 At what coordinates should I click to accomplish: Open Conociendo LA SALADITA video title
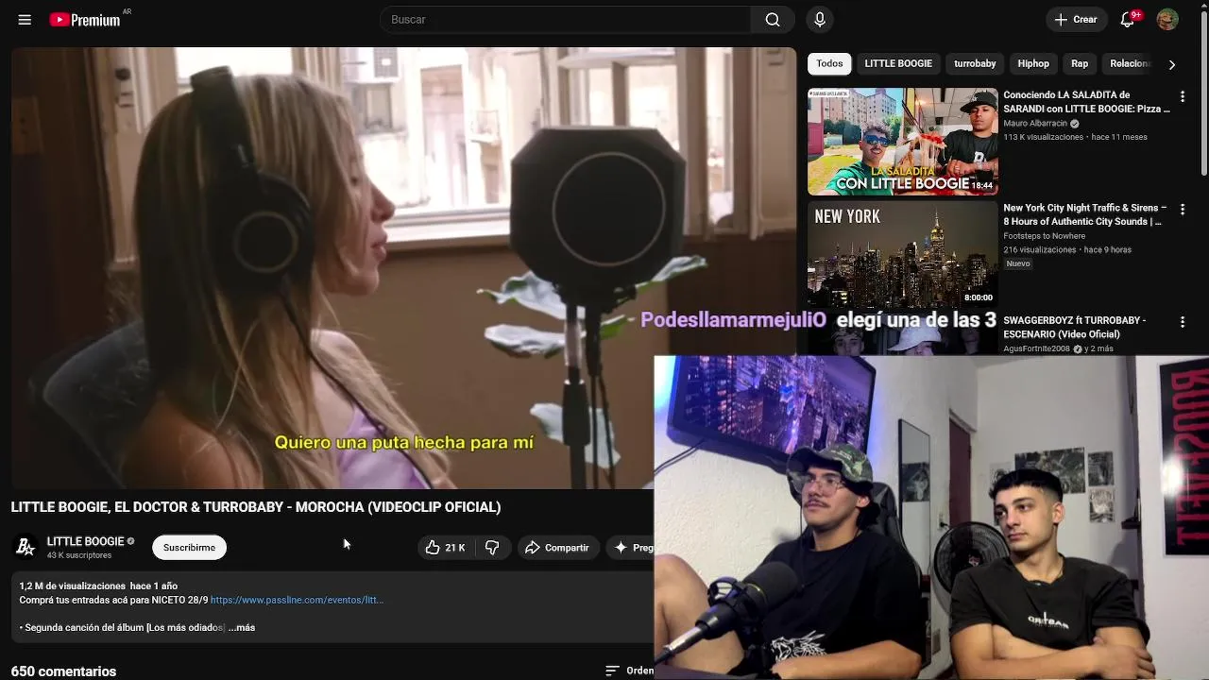coord(1086,102)
